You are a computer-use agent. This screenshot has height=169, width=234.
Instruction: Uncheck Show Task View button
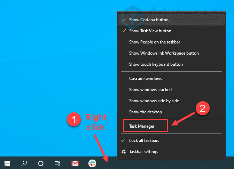(150, 31)
